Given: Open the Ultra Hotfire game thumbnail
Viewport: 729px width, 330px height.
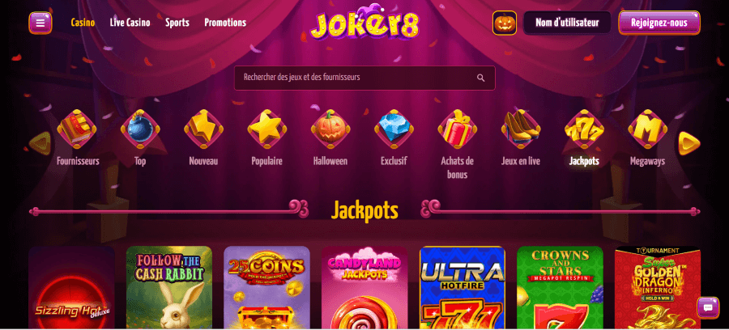Looking at the screenshot, I should 463,288.
